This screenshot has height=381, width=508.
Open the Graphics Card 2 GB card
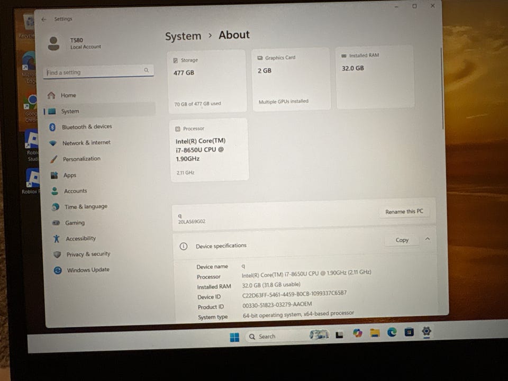click(291, 79)
